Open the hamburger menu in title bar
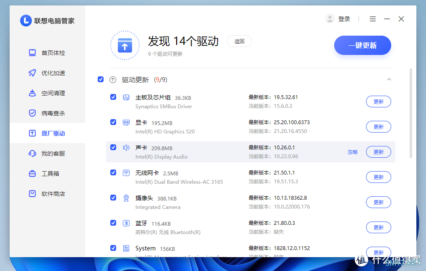Viewport: 426px width, 271px height. click(373, 19)
